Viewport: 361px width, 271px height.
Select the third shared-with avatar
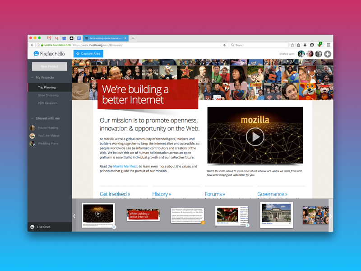[319, 54]
